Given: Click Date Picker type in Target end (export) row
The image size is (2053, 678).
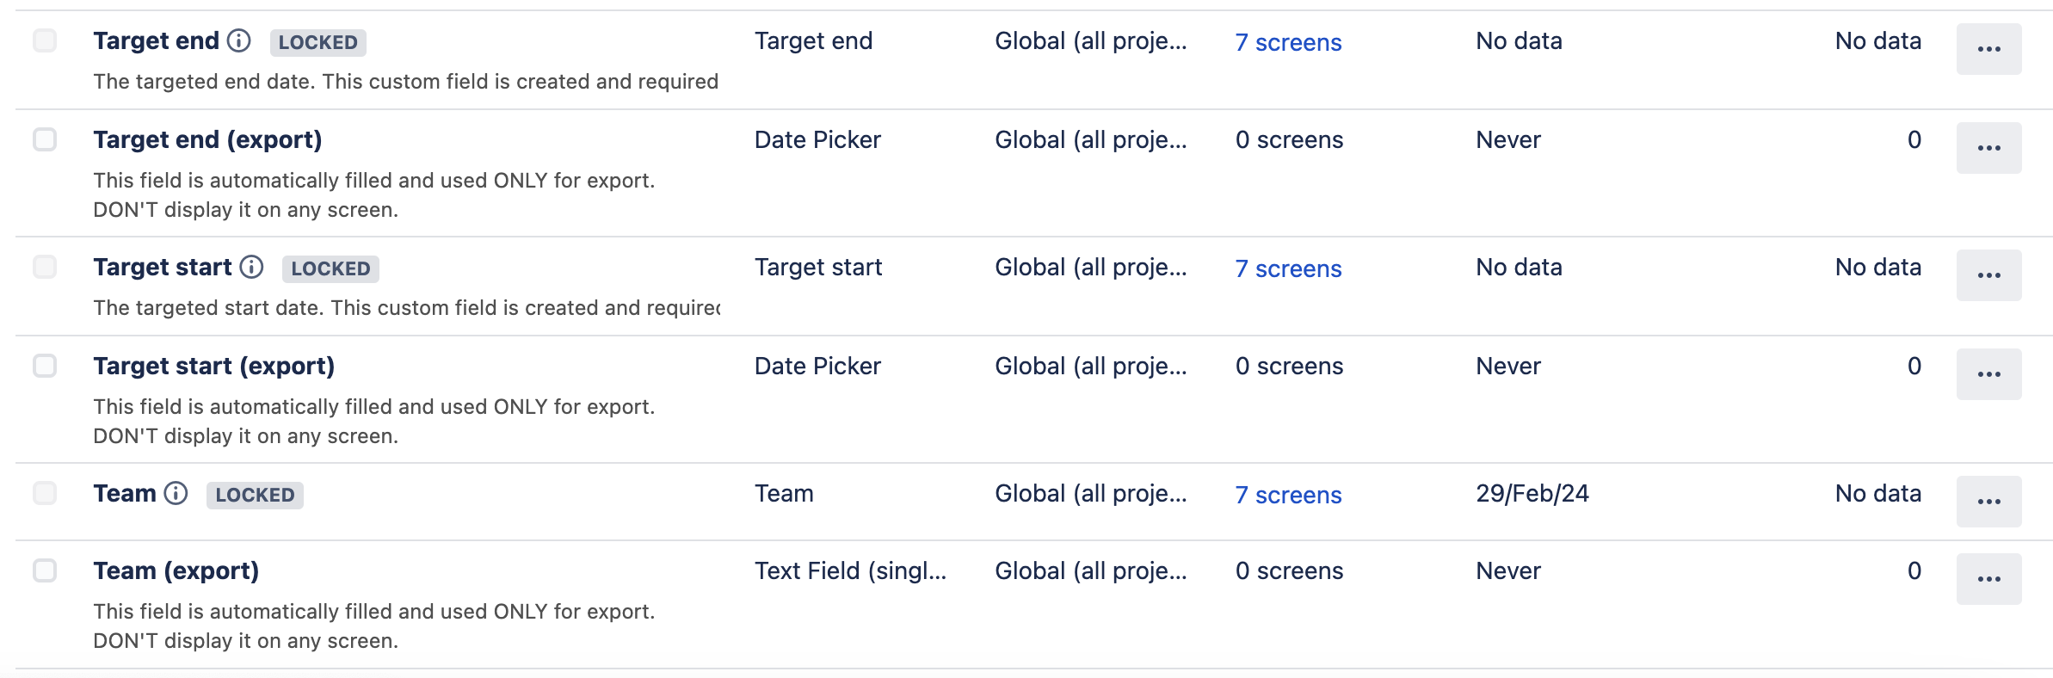Looking at the screenshot, I should click(x=817, y=139).
